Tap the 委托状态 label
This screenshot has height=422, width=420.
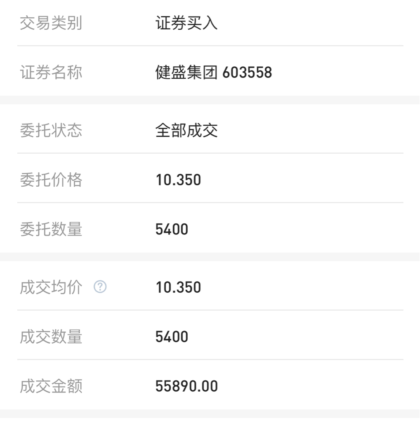[51, 131]
